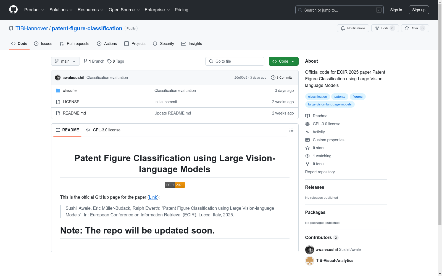Click the commits history clock icon
The image size is (442, 276).
(273, 78)
